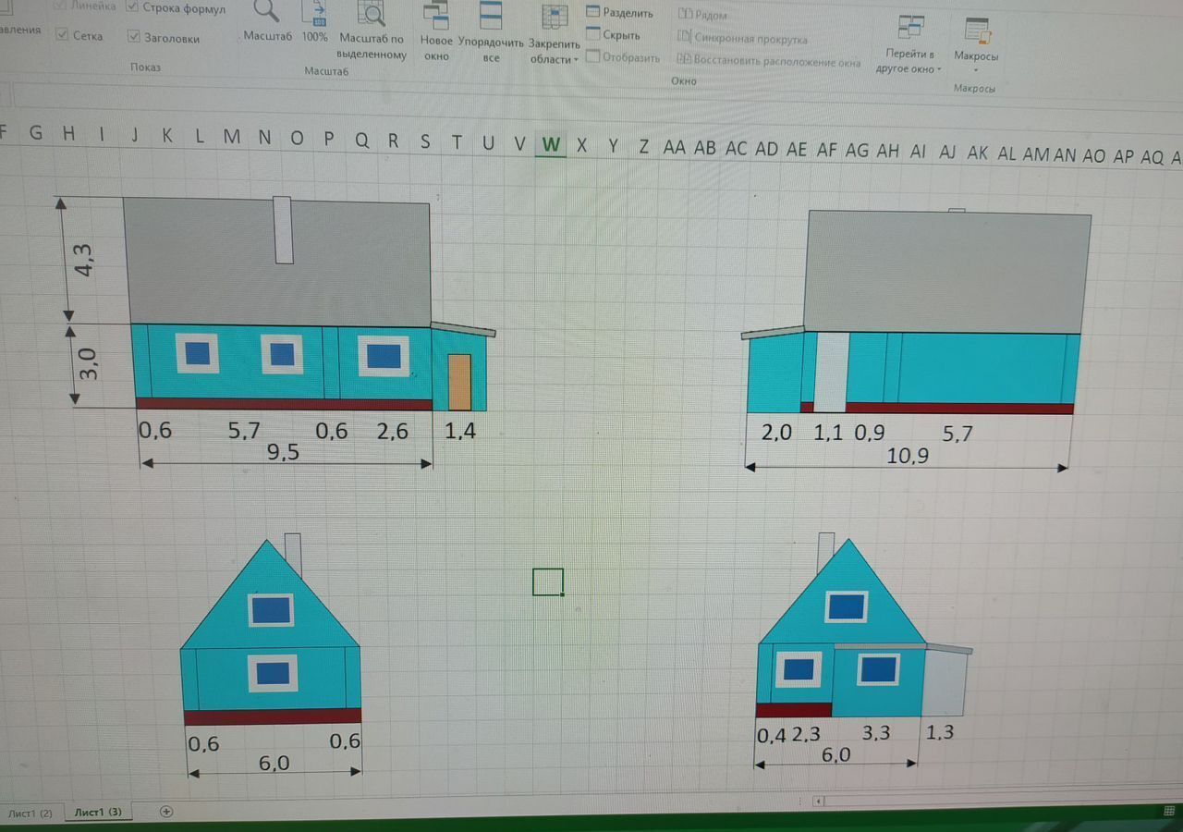The image size is (1183, 832).
Task: Open Перейти в другое окно dropdown
Action: [910, 44]
